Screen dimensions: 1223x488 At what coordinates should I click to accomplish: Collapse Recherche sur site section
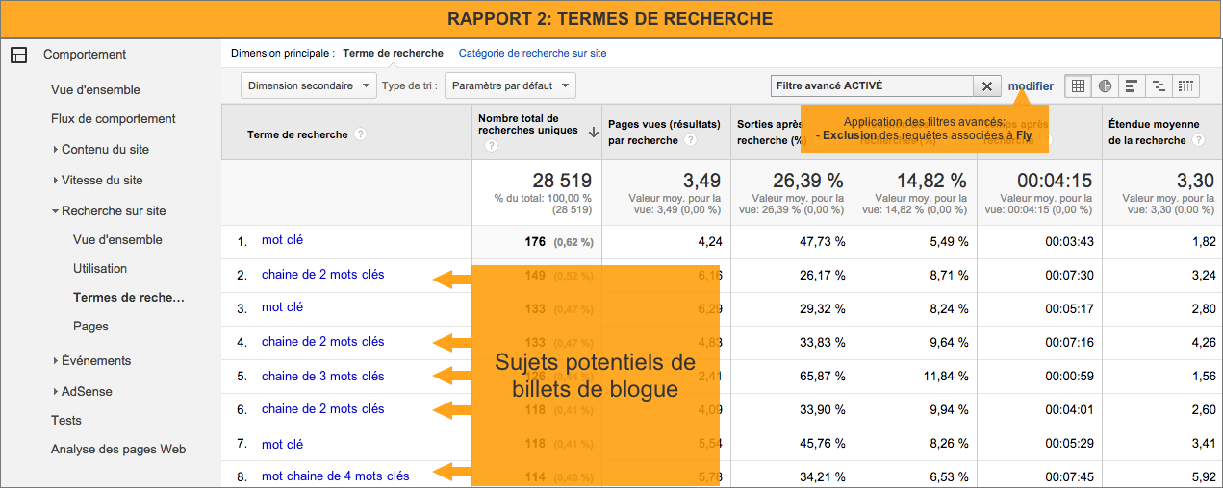tap(55, 211)
